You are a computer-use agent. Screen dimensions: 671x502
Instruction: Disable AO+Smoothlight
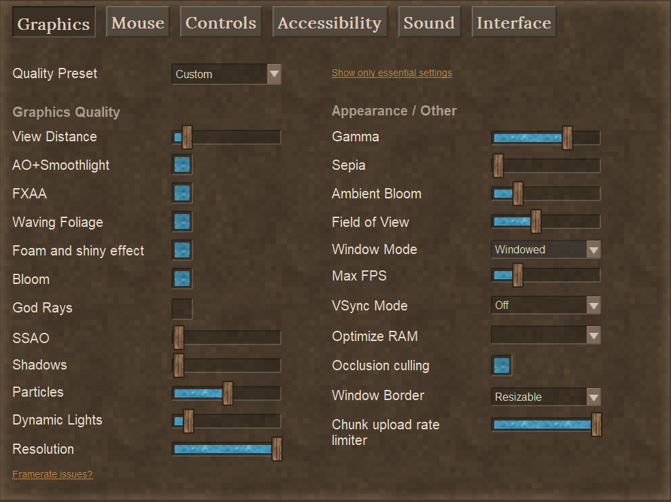182,164
